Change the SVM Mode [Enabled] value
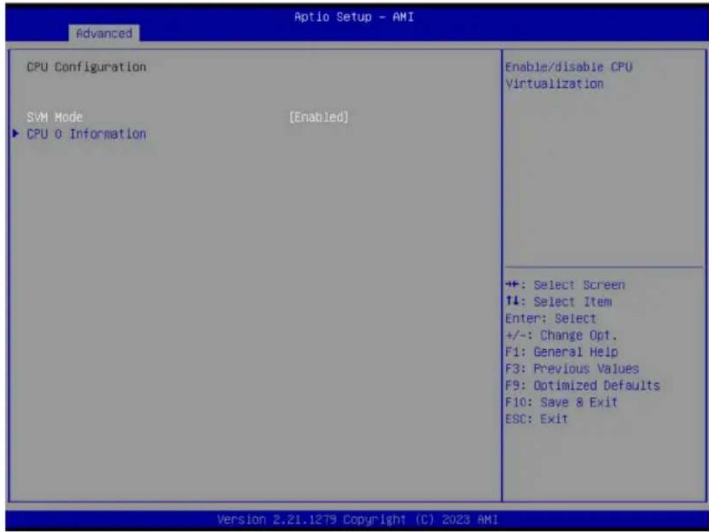Image resolution: width=709 pixels, height=532 pixels. coord(319,117)
